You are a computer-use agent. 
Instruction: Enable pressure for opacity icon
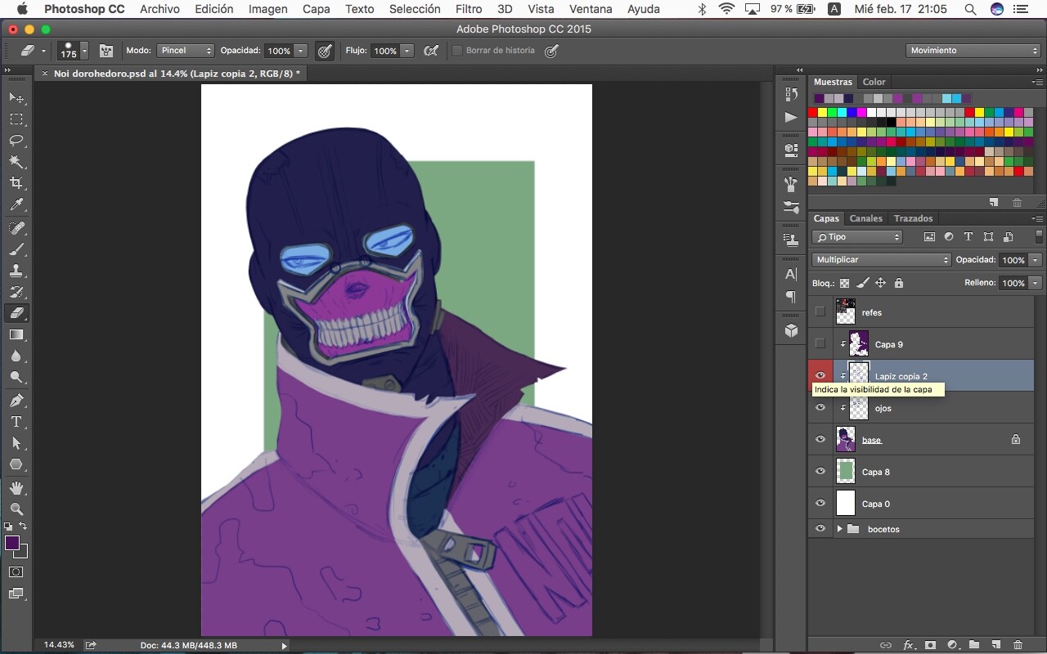point(325,51)
